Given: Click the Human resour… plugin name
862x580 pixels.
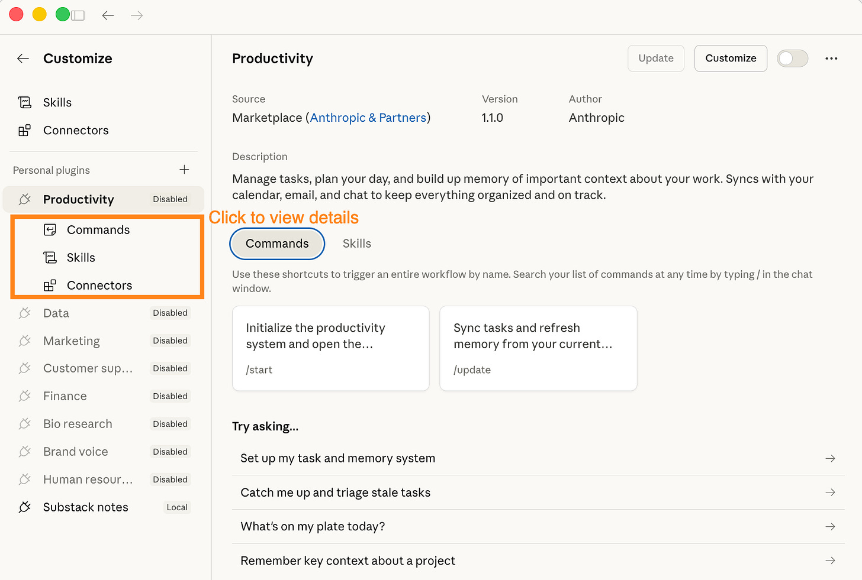Looking at the screenshot, I should 88,479.
